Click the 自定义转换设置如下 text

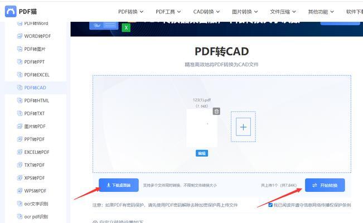(x=121, y=221)
